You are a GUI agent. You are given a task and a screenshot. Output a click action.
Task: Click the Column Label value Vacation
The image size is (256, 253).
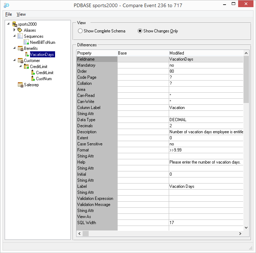[x=177, y=108]
